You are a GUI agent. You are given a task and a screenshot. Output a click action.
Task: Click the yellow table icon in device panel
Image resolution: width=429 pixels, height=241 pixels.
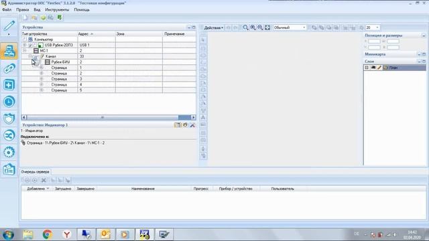[178, 125]
